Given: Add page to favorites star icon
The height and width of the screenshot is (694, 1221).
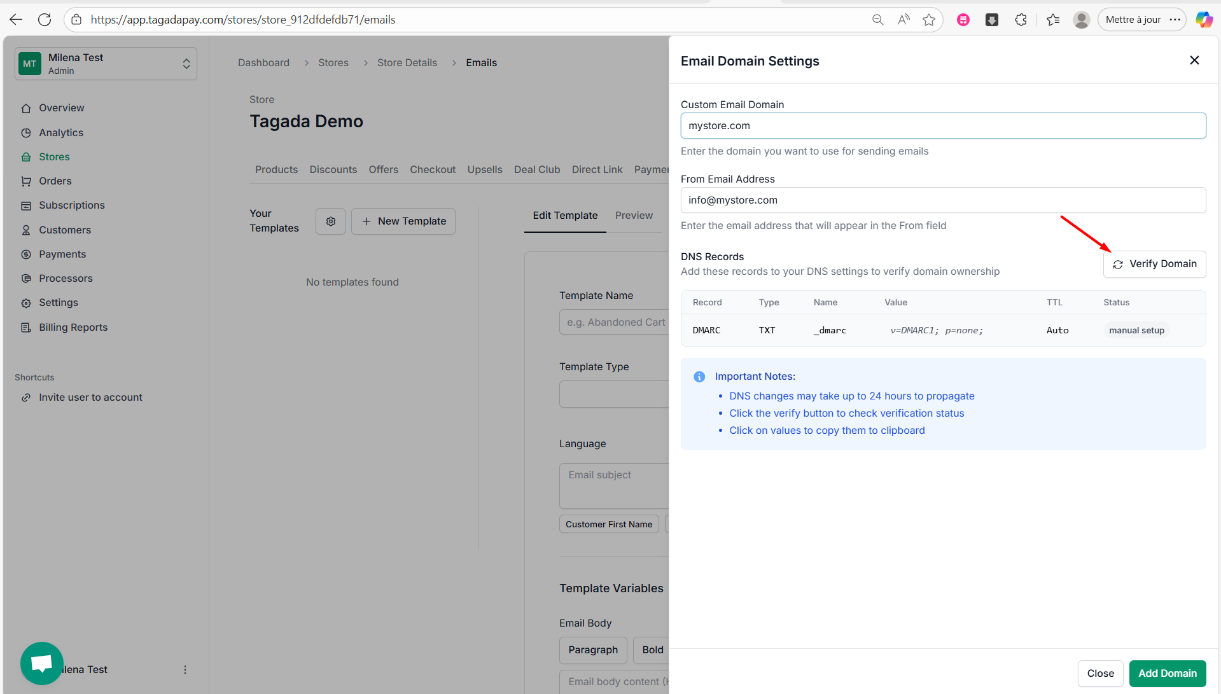Looking at the screenshot, I should [929, 20].
